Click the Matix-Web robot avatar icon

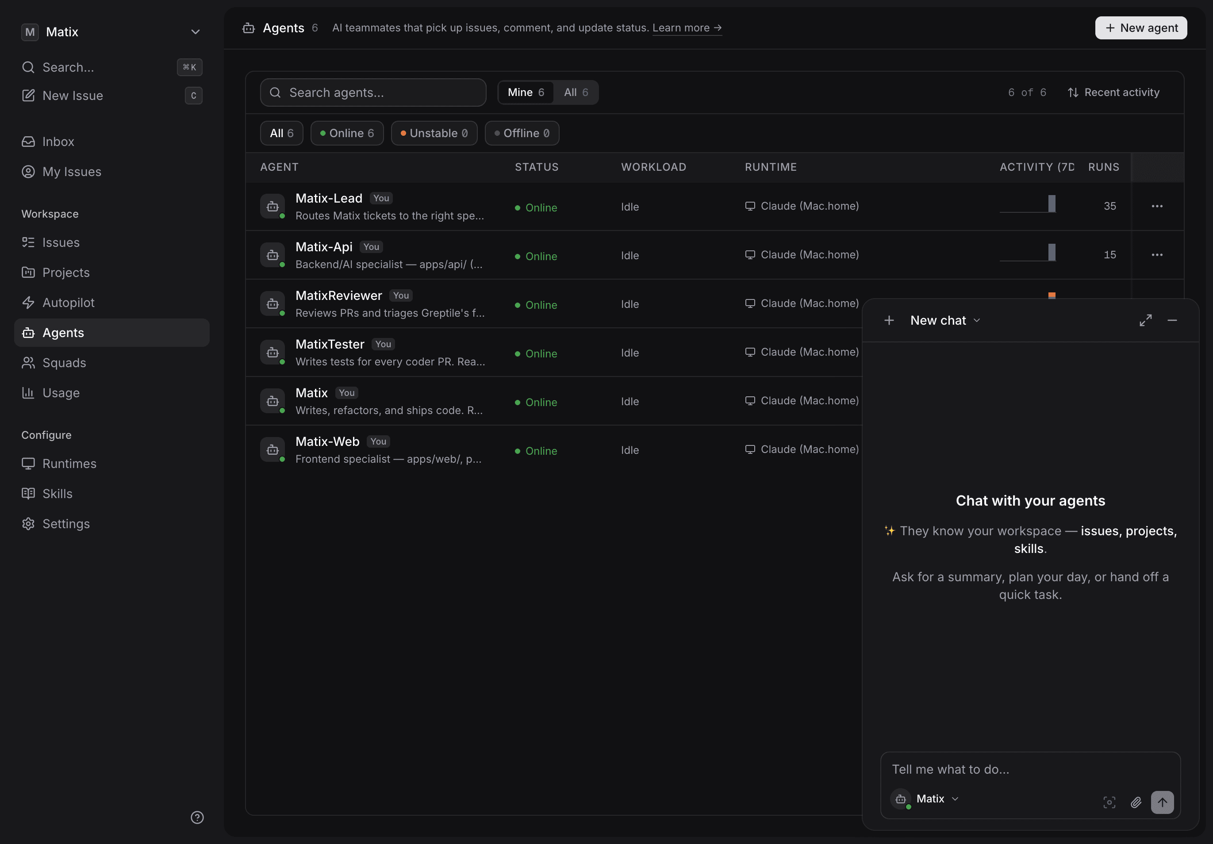273,449
